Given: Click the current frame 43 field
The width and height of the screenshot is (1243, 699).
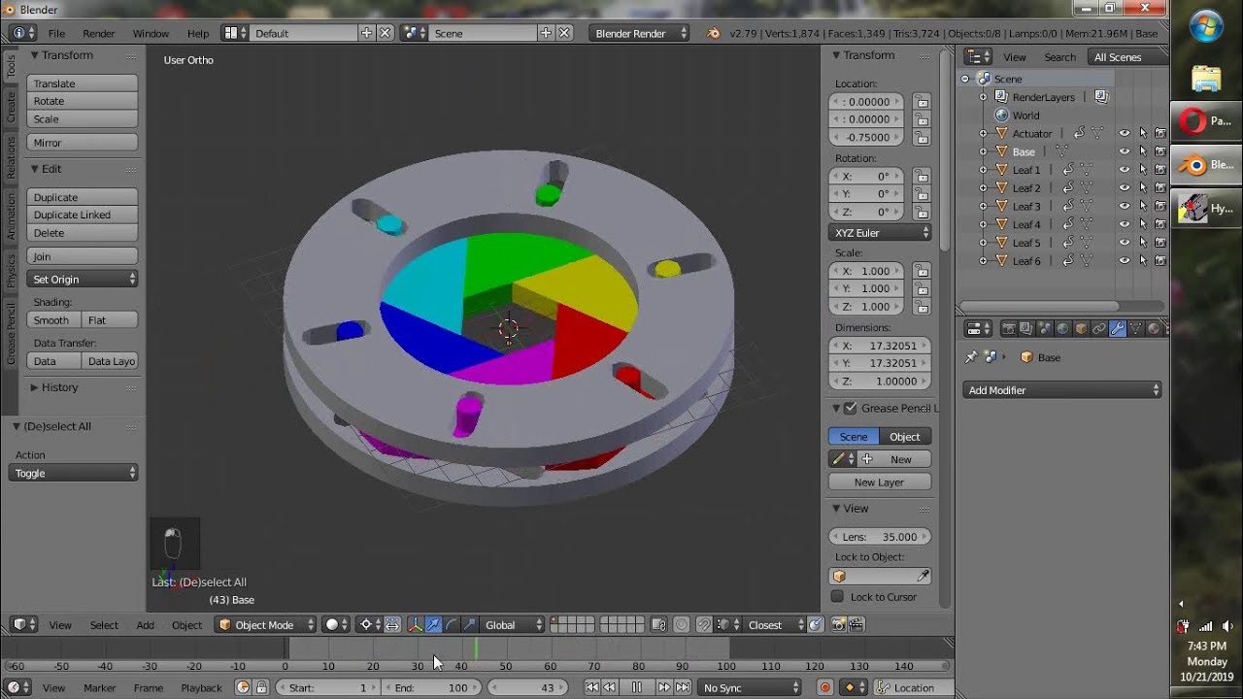Looking at the screenshot, I should (529, 687).
